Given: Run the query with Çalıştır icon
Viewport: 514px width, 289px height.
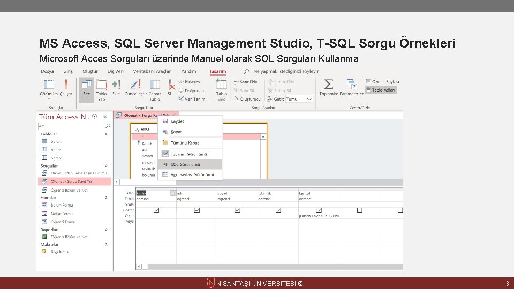Looking at the screenshot, I should 66,85.
